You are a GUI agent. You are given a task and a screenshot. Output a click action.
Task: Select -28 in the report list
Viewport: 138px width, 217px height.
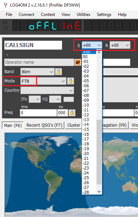[89, 192]
